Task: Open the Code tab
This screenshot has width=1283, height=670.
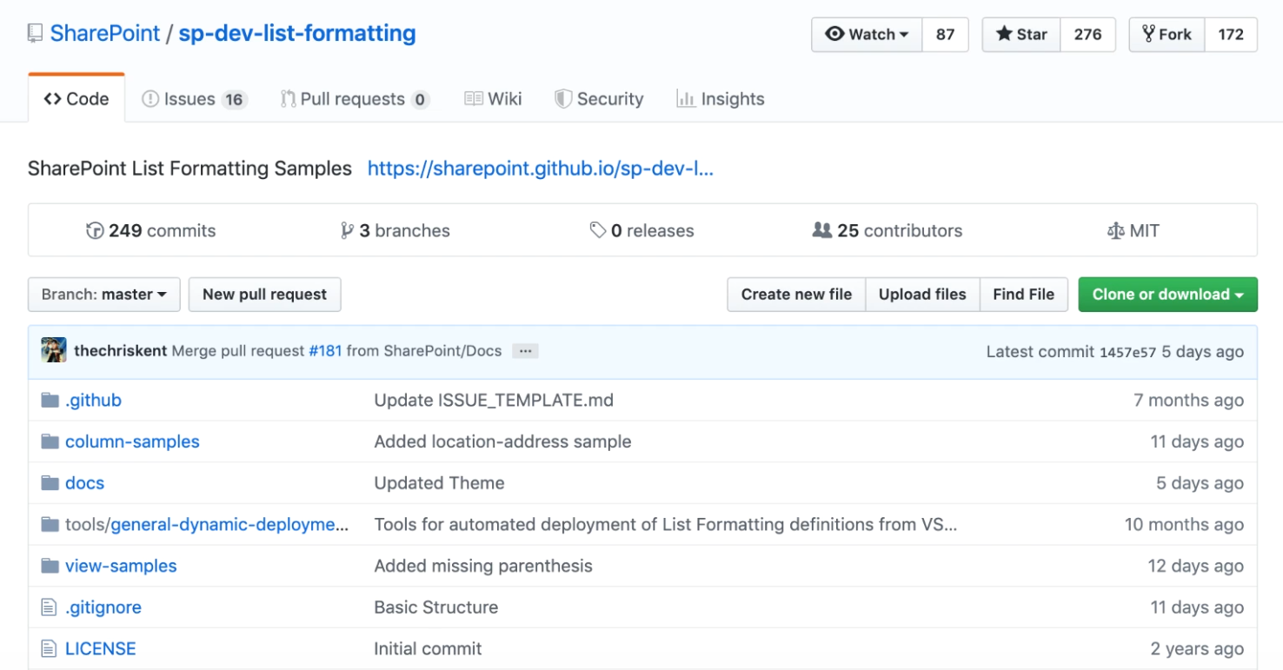Action: tap(76, 98)
